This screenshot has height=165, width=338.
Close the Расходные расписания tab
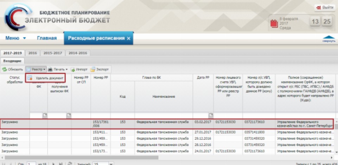click(x=128, y=39)
